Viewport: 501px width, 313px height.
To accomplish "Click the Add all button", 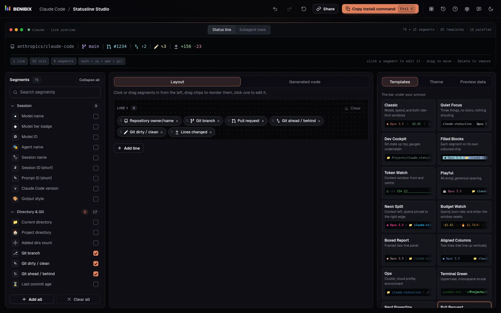I will [x=32, y=299].
